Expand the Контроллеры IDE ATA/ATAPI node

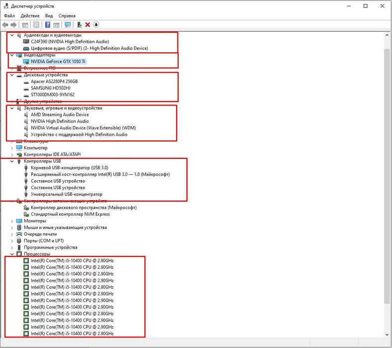pyautogui.click(x=12, y=155)
